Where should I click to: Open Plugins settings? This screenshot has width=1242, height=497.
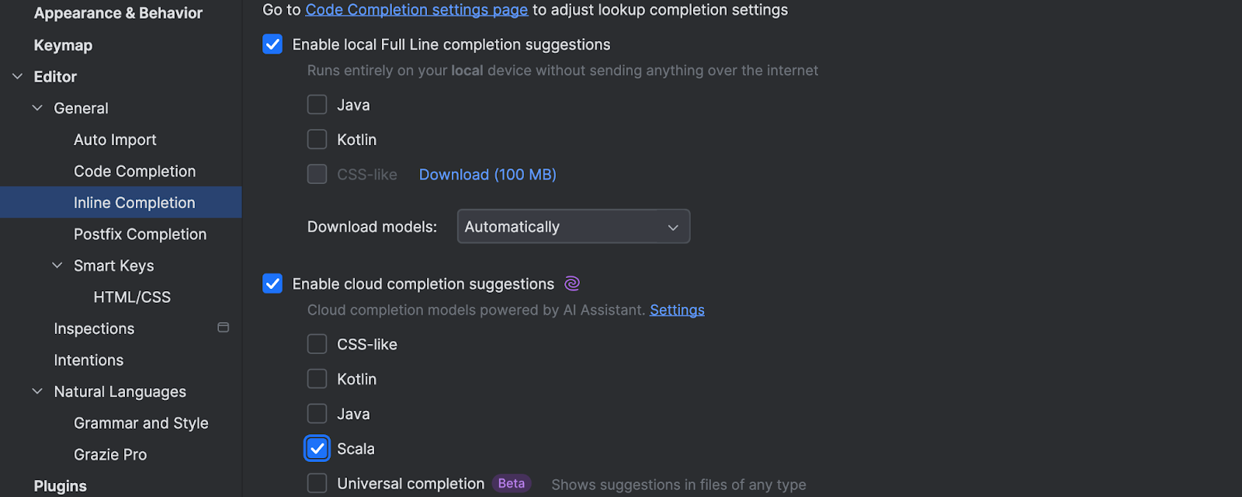(x=61, y=486)
